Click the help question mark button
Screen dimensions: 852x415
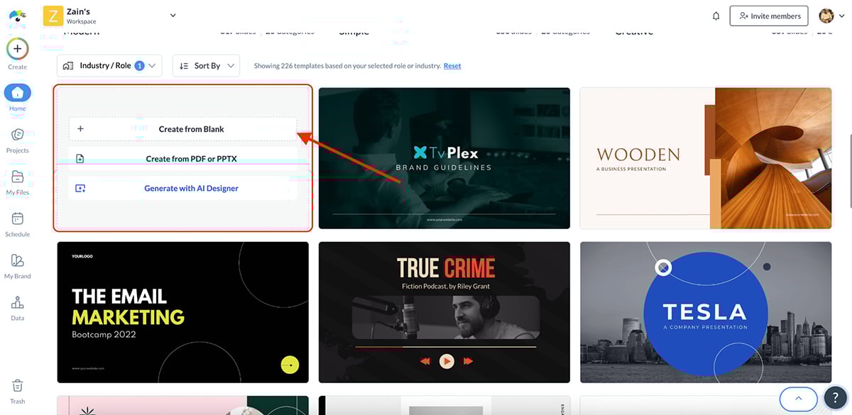835,399
